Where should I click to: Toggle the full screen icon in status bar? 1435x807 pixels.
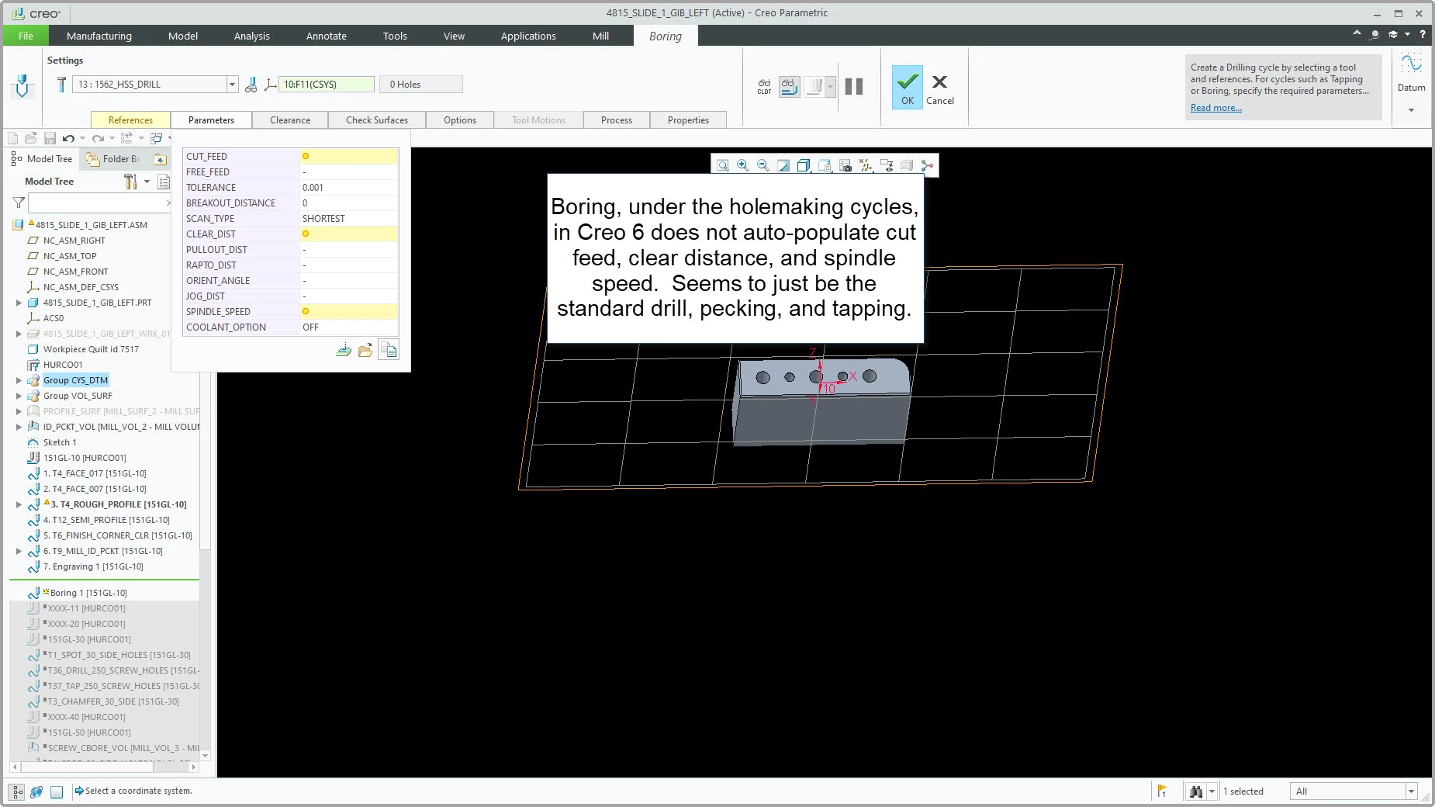click(x=57, y=791)
